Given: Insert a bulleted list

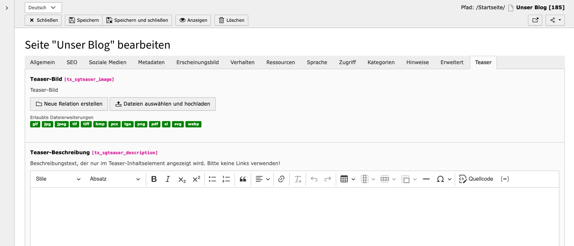Looking at the screenshot, I should point(212,179).
